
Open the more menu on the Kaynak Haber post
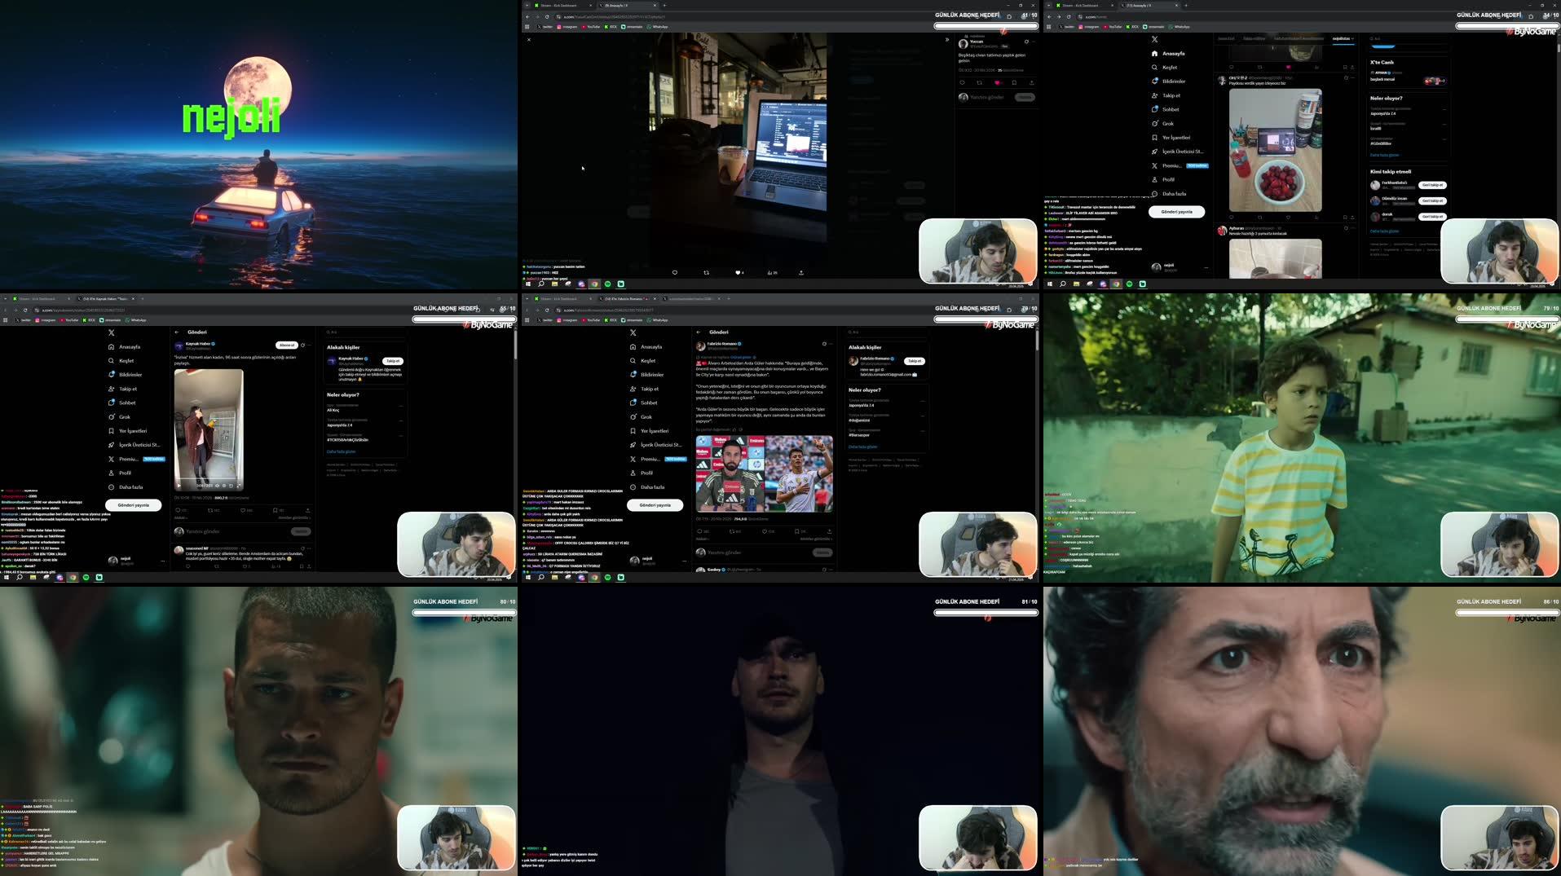309,345
